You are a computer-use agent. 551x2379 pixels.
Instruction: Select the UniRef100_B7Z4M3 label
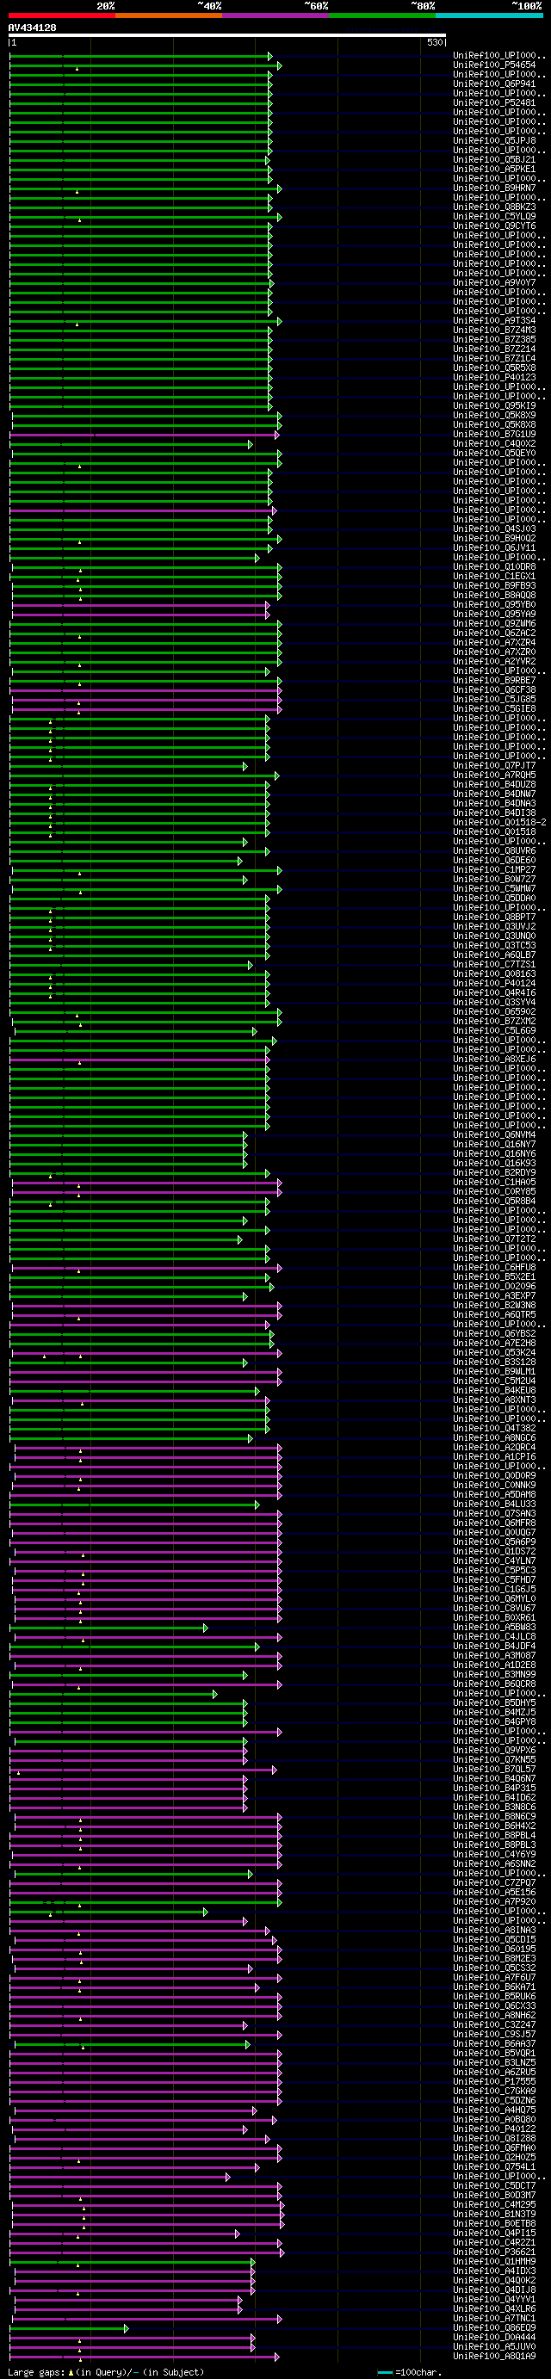click(494, 331)
